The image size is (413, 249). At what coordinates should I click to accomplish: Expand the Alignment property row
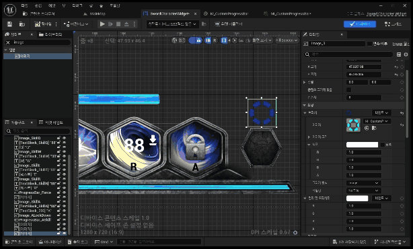pyautogui.click(x=305, y=82)
